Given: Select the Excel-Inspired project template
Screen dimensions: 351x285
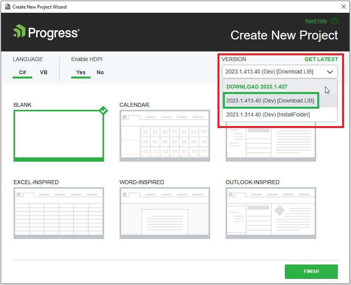Looking at the screenshot, I should click(x=59, y=213).
